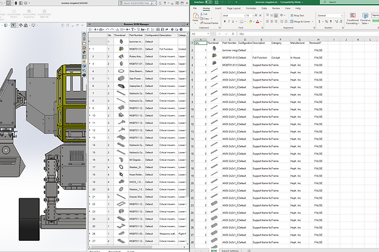
Task: Open the Excel font name dropdown
Action: click(245, 15)
